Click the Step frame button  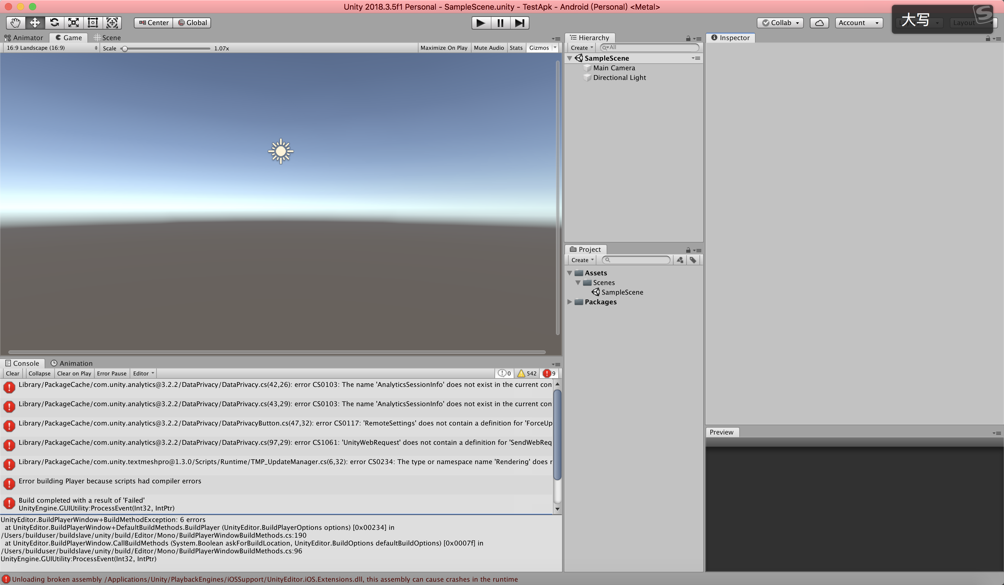[519, 23]
